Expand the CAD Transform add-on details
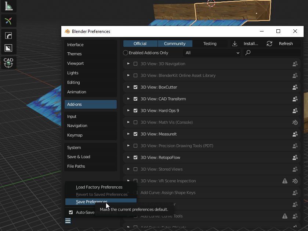Viewport: 308px width, 231px height. tap(128, 99)
